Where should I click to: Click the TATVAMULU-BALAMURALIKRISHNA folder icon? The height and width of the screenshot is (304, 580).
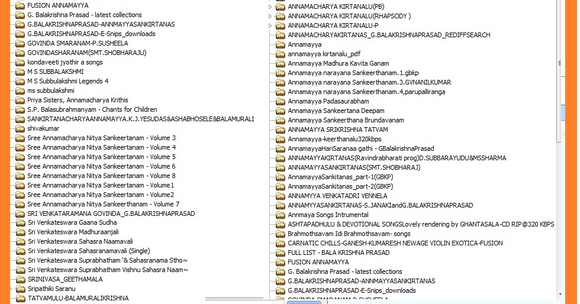click(x=21, y=299)
